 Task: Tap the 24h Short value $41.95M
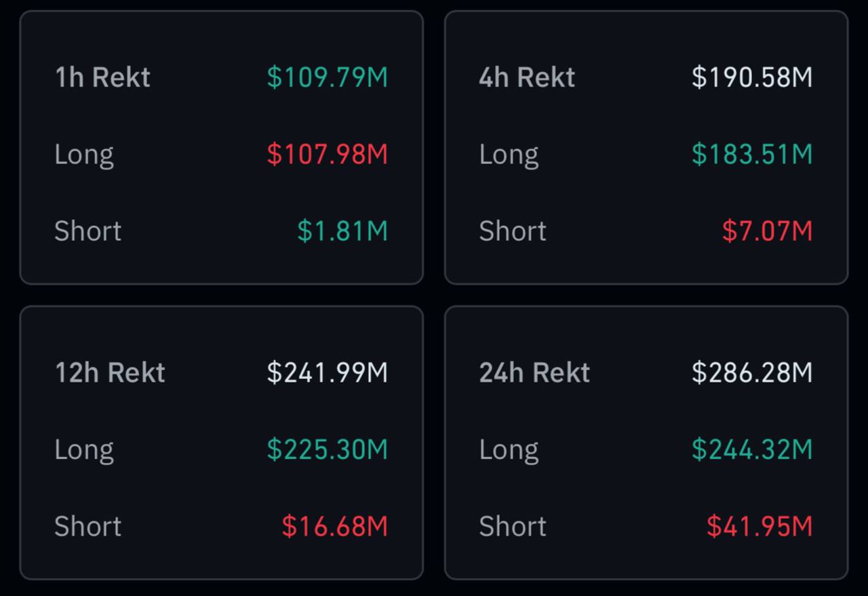[759, 527]
